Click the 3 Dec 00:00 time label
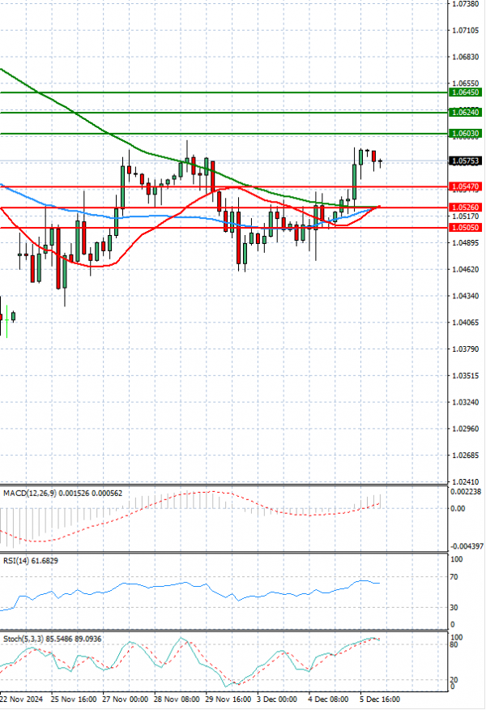This screenshot has width=486, height=710. [x=277, y=699]
